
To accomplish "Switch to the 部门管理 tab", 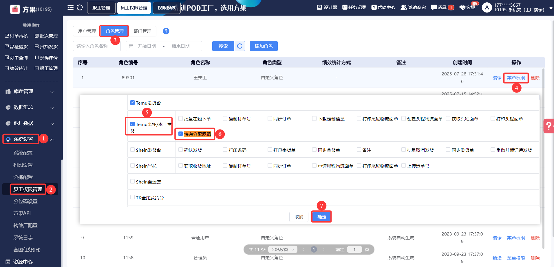I will click(142, 31).
